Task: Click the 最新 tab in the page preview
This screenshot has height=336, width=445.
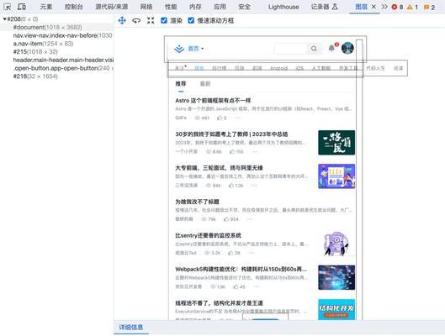Action: pos(205,83)
